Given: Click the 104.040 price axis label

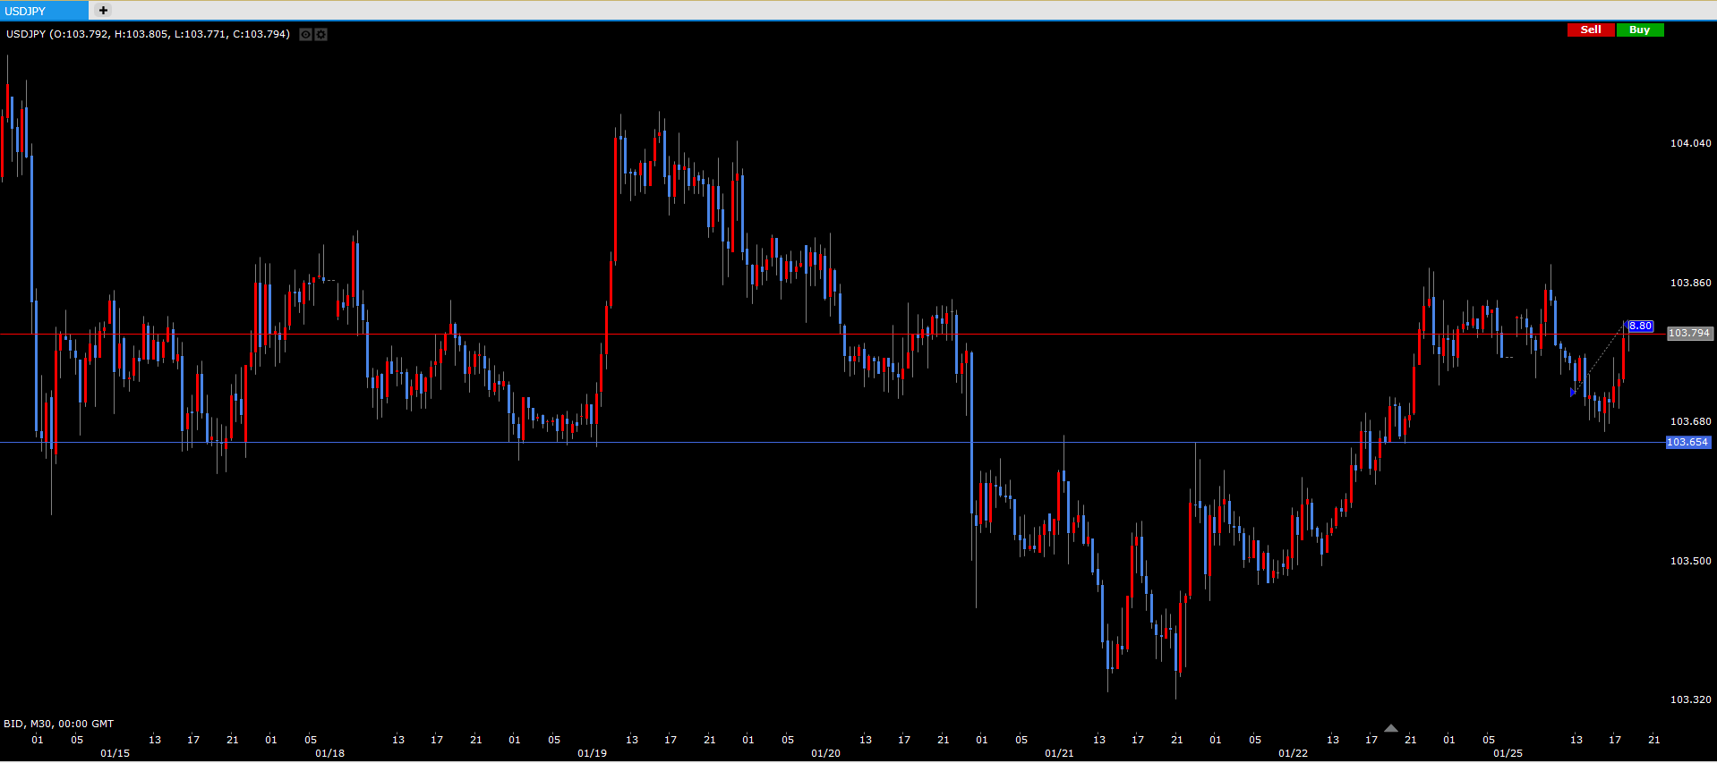Looking at the screenshot, I should pyautogui.click(x=1690, y=143).
